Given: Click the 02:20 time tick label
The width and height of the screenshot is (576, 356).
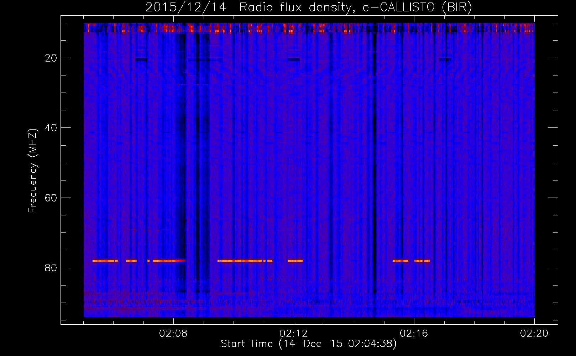Looking at the screenshot, I should (x=534, y=334).
